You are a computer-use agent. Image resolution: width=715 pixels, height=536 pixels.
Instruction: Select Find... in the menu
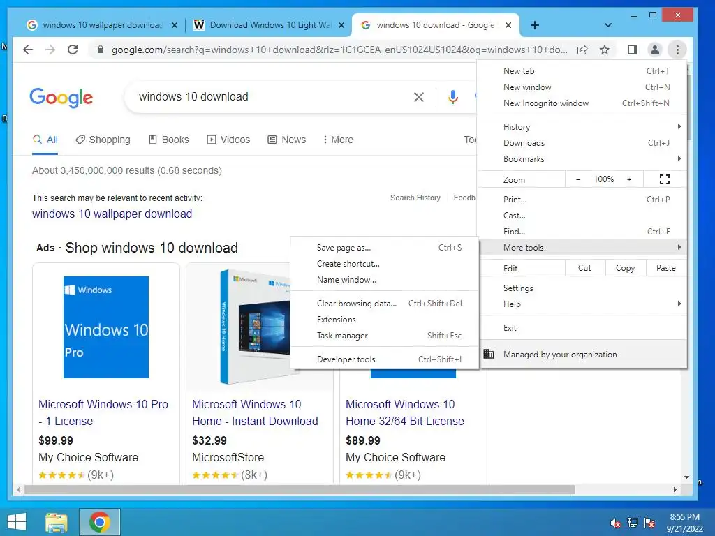click(582, 232)
